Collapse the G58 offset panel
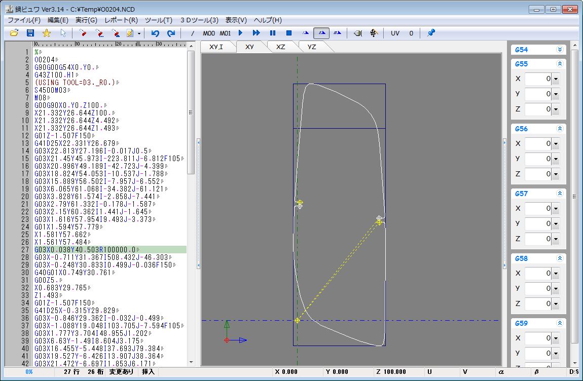Image resolution: width=583 pixels, height=381 pixels. point(560,258)
